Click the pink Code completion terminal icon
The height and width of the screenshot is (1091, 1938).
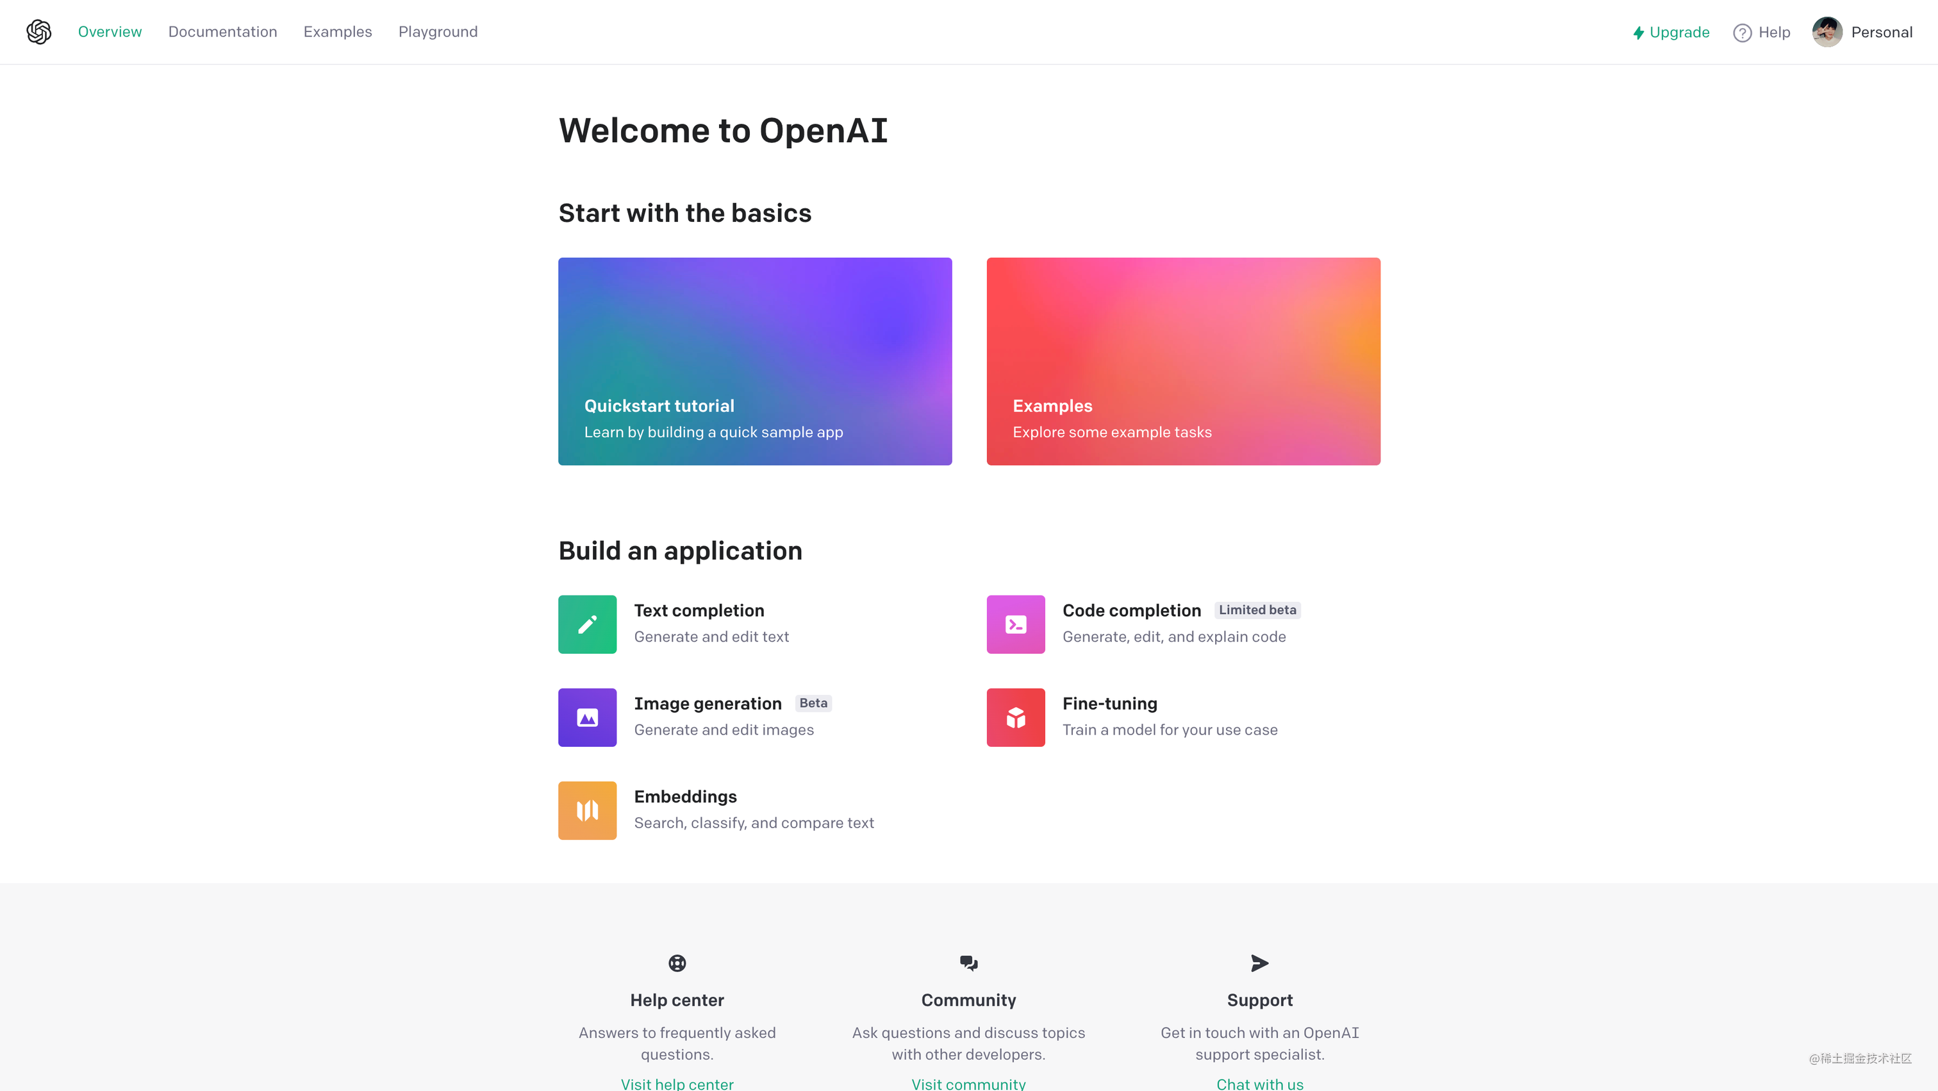coord(1016,624)
